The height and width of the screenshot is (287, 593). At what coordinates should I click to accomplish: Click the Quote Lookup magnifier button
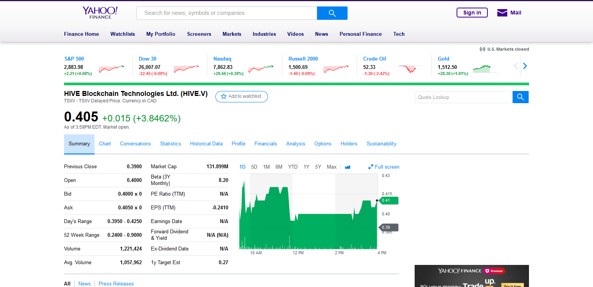(520, 97)
